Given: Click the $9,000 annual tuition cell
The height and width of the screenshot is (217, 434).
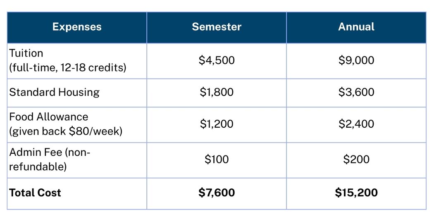Looking at the screenshot, I should [356, 60].
